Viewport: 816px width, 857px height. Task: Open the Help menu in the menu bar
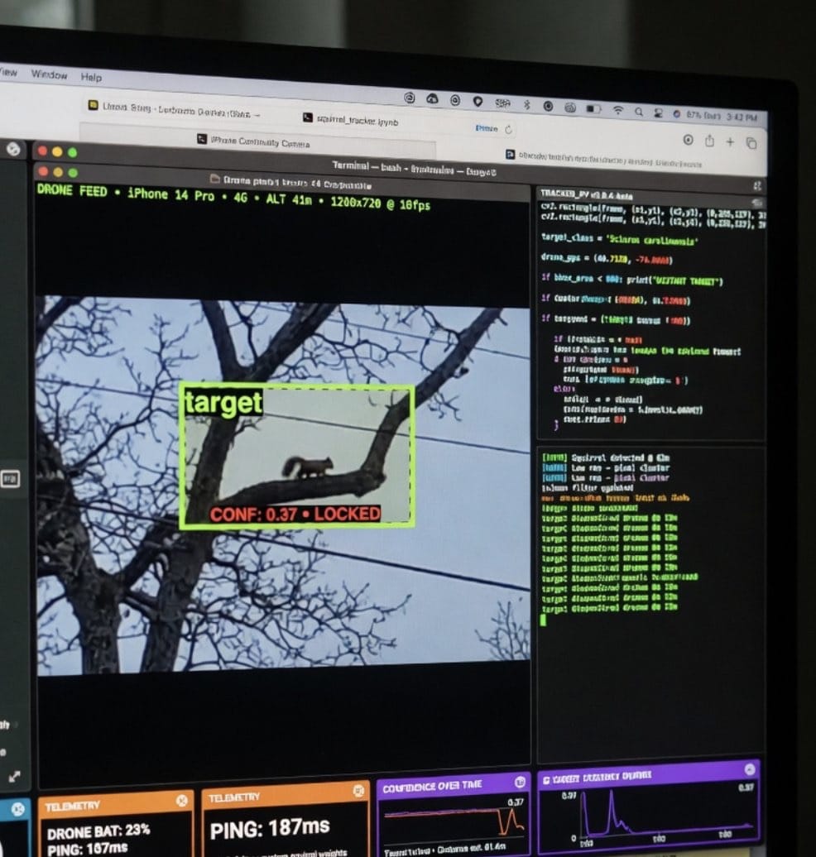click(91, 78)
